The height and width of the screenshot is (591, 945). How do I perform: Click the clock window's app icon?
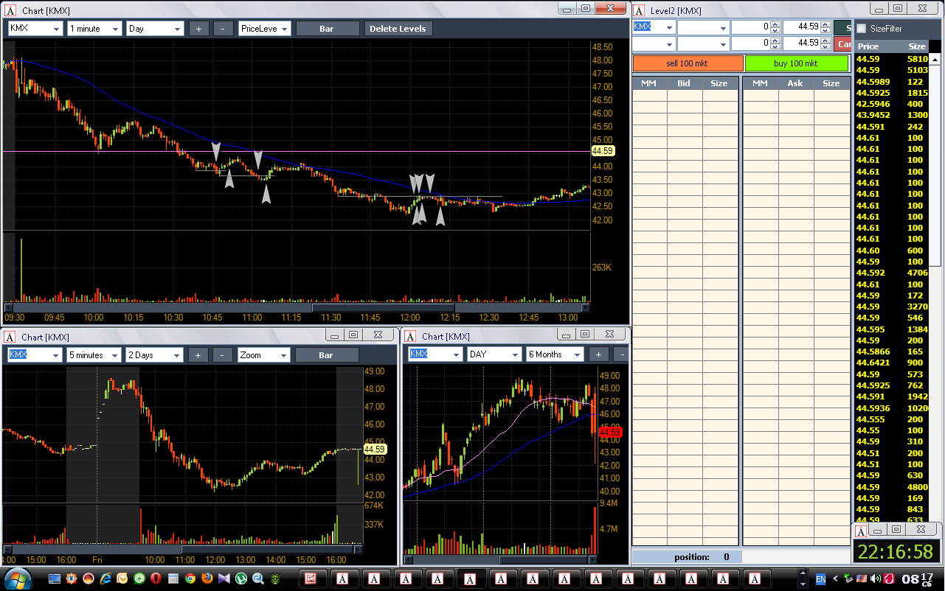click(x=860, y=530)
